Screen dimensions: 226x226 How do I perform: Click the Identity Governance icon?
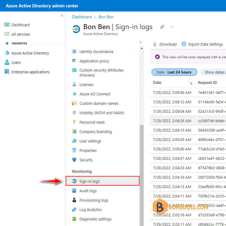(x=74, y=51)
